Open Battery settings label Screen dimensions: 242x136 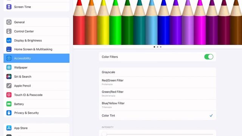[19, 104]
